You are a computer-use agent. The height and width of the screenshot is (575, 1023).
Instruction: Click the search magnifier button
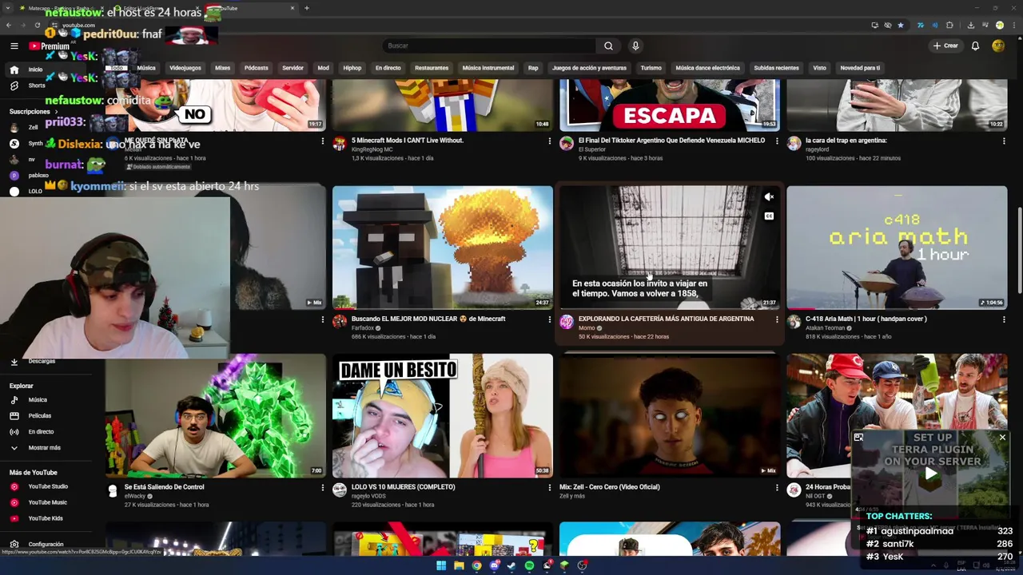[x=608, y=46]
